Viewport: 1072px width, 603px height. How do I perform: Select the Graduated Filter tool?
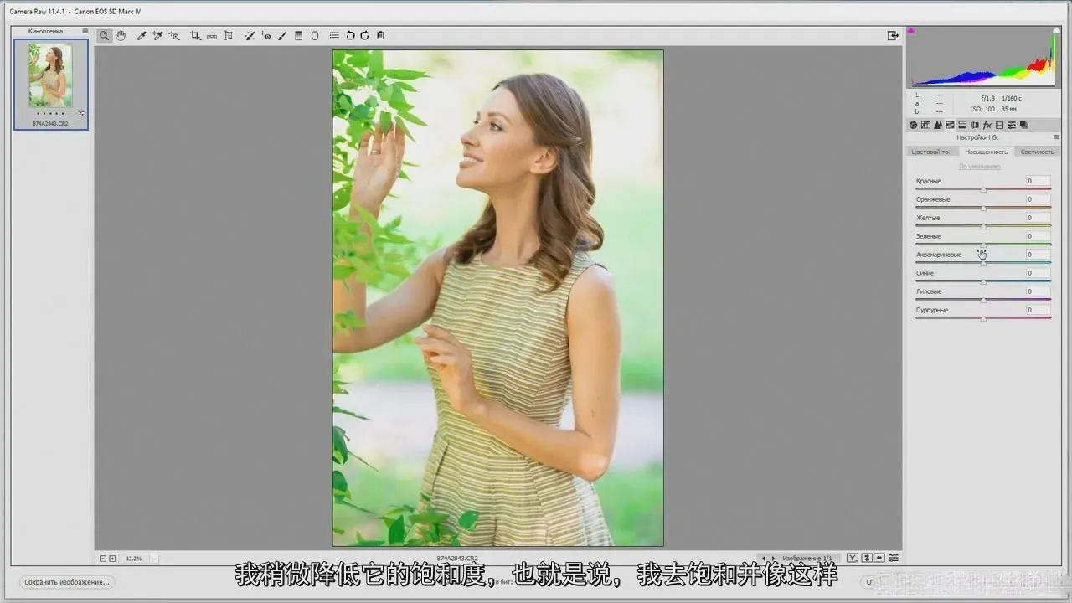pyautogui.click(x=298, y=36)
